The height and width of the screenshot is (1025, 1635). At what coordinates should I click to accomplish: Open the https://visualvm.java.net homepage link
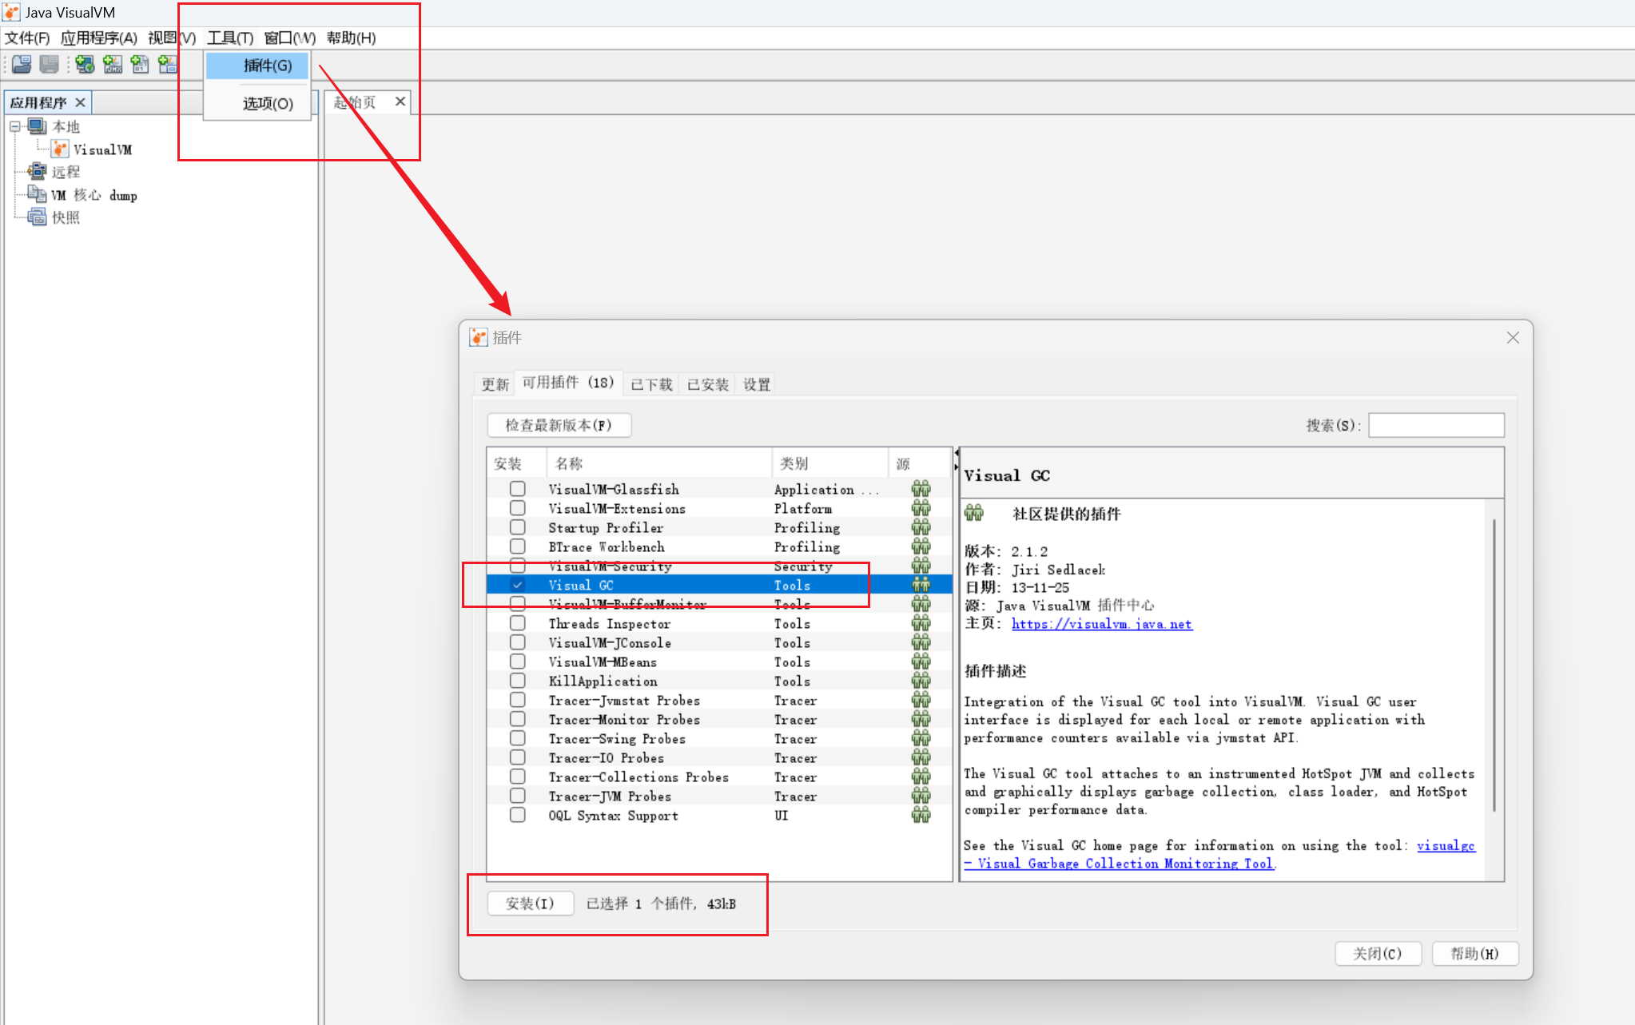tap(1102, 624)
